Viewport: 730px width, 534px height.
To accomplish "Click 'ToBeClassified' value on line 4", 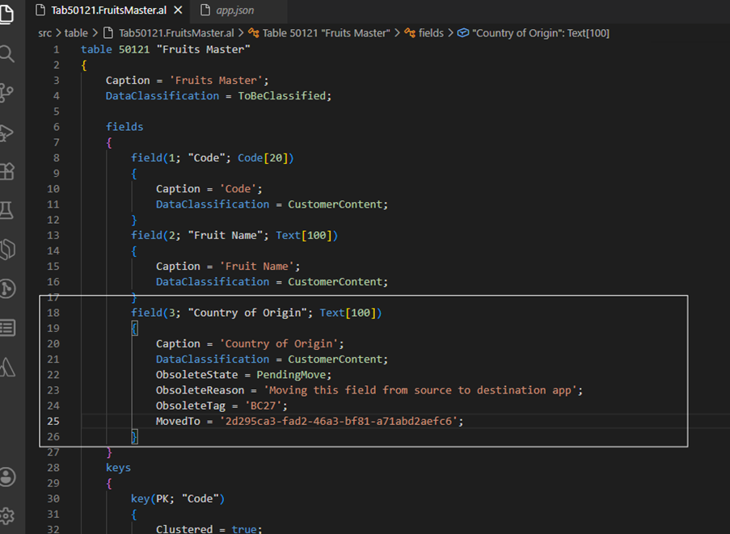I will [x=281, y=96].
